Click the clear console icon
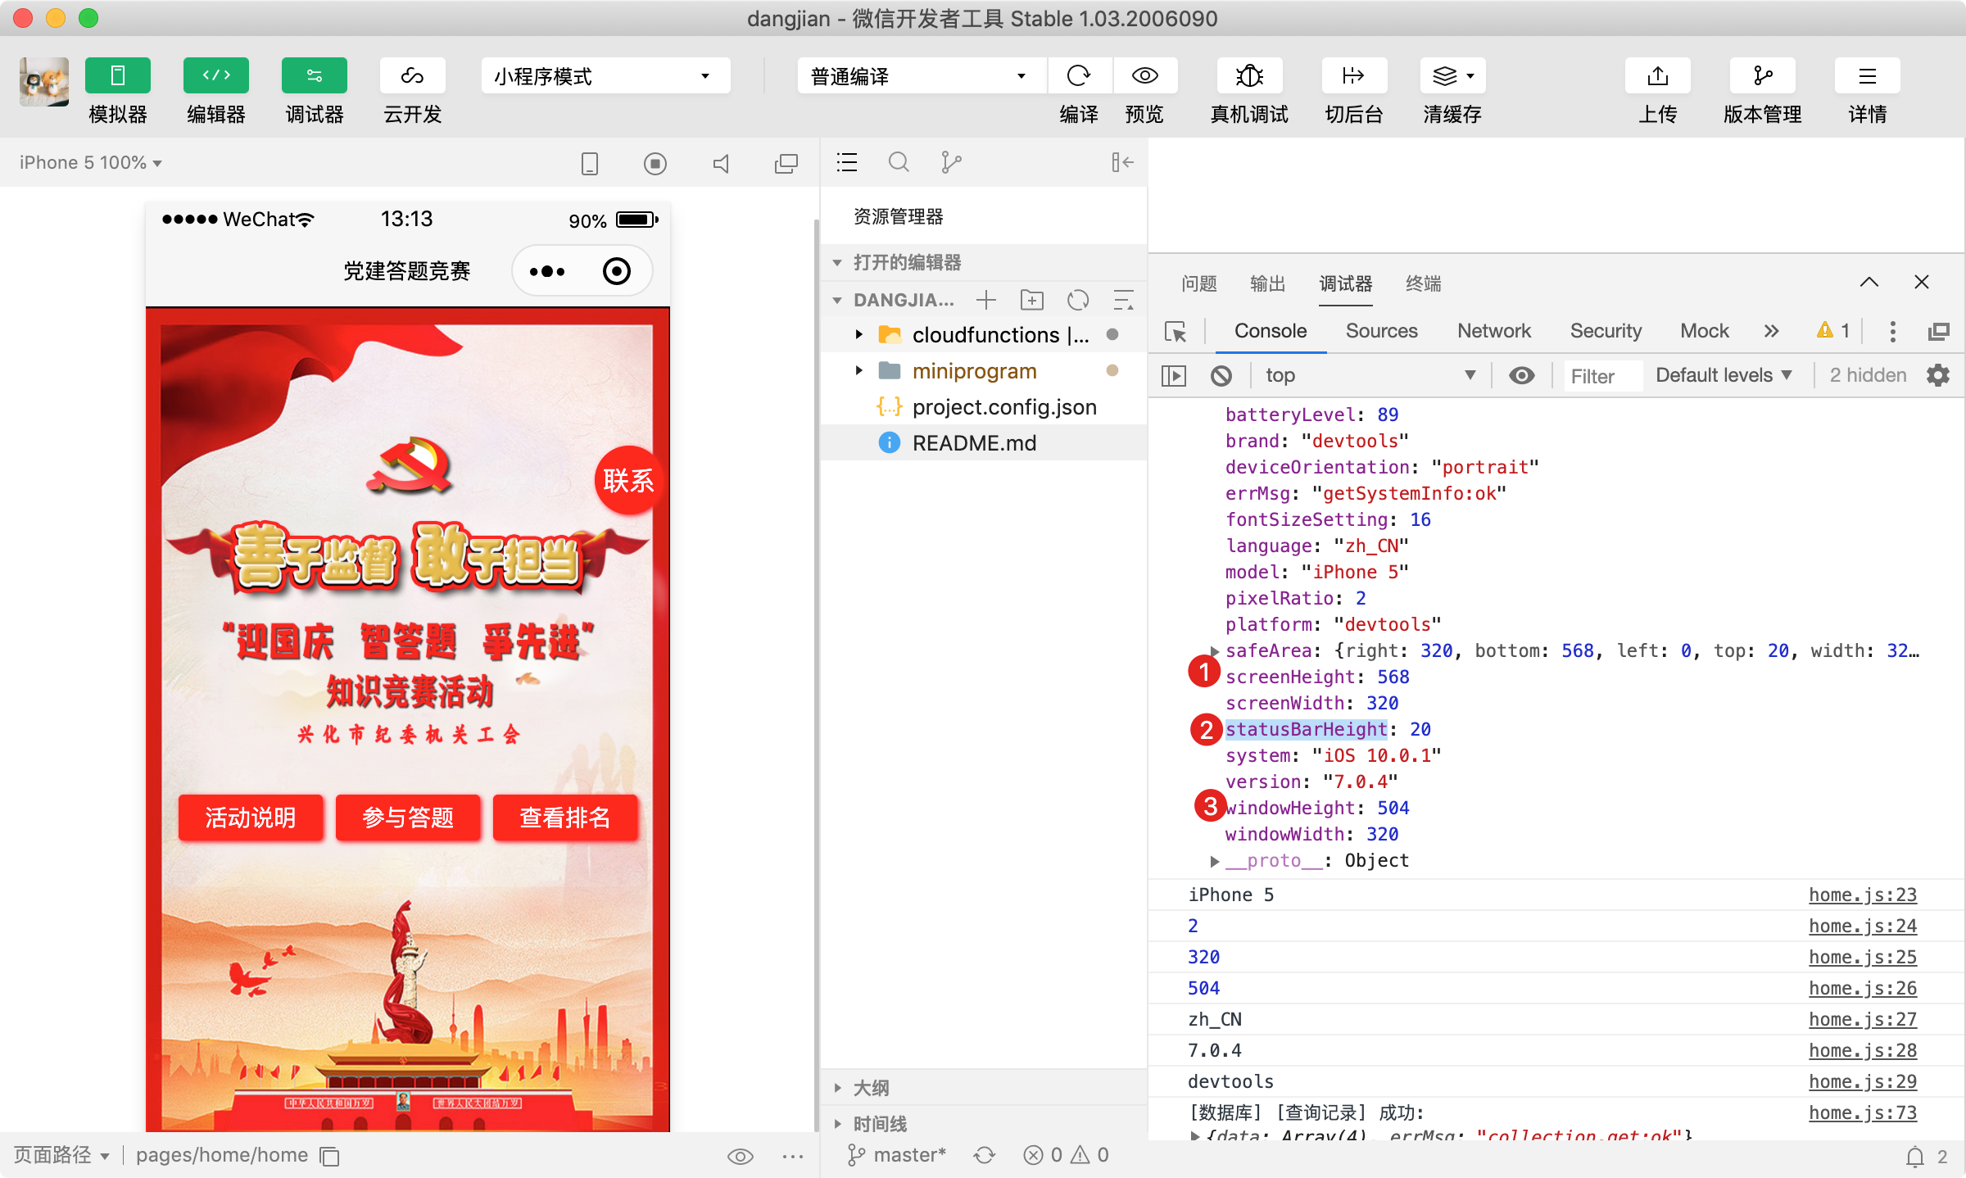The image size is (1966, 1178). coord(1221,376)
